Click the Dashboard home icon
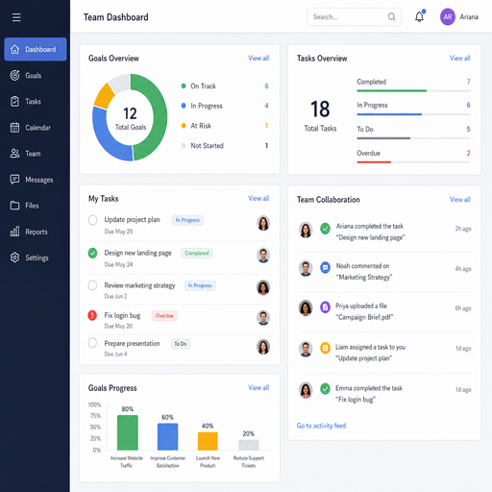The width and height of the screenshot is (492, 492). 14,49
